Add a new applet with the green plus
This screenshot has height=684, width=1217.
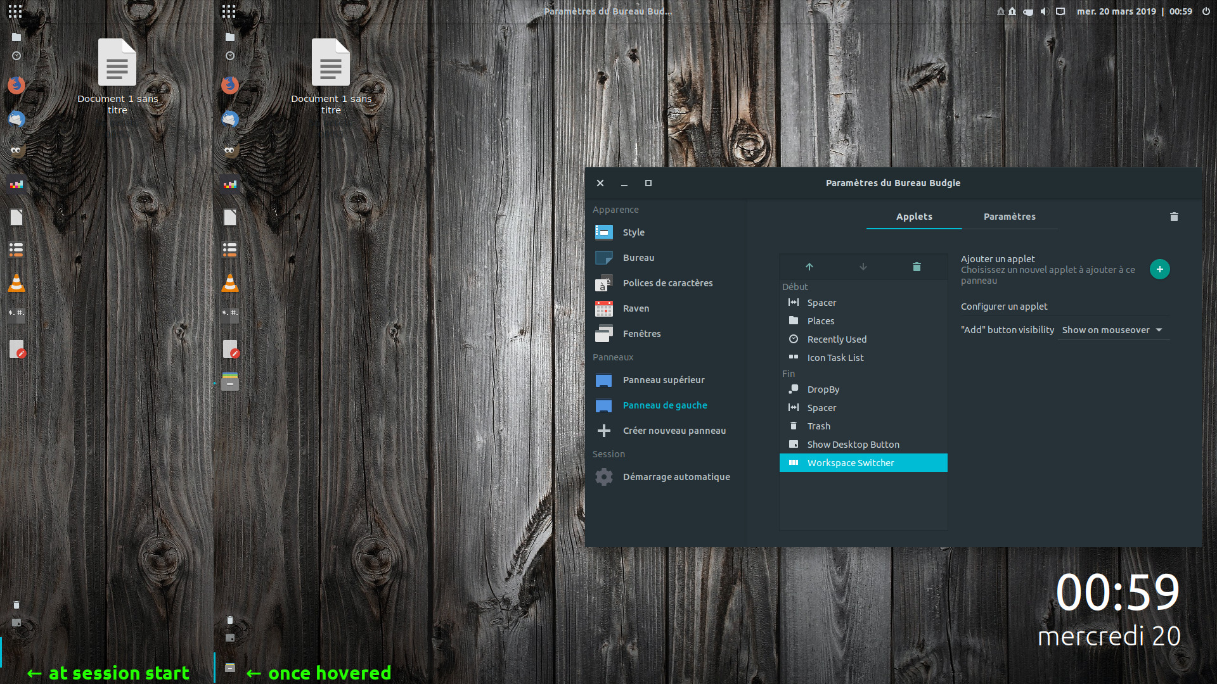(x=1159, y=269)
